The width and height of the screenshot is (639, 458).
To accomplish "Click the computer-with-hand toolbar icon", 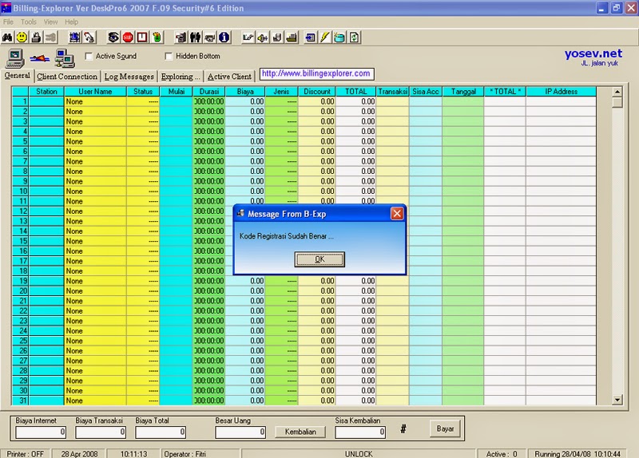I will pyautogui.click(x=181, y=38).
